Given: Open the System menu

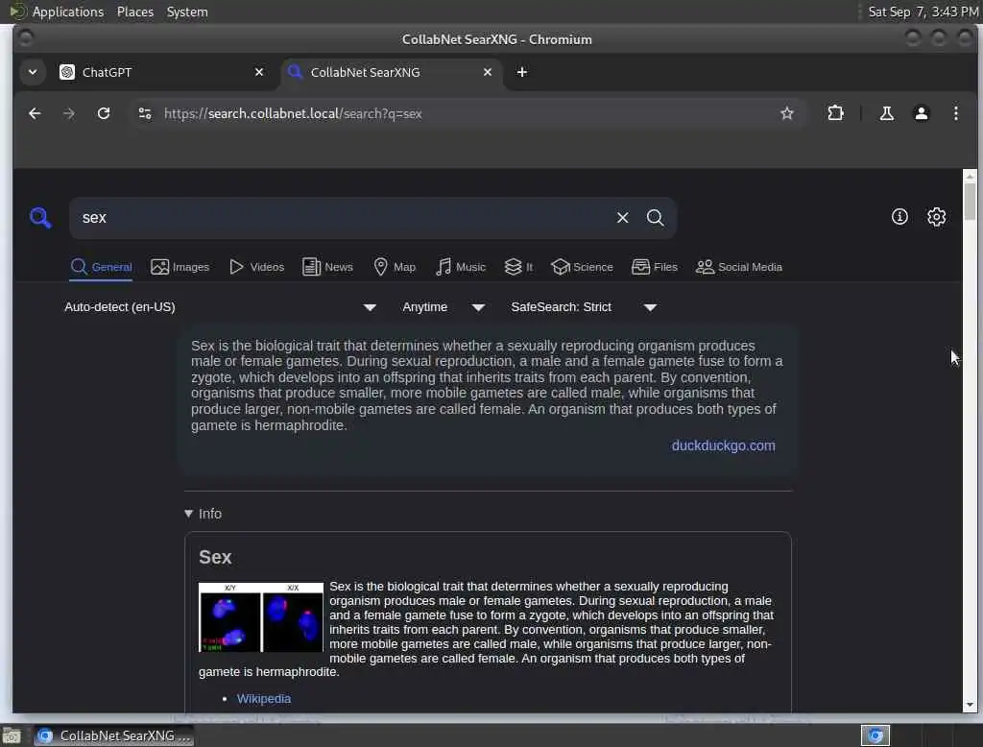Looking at the screenshot, I should 187,12.
